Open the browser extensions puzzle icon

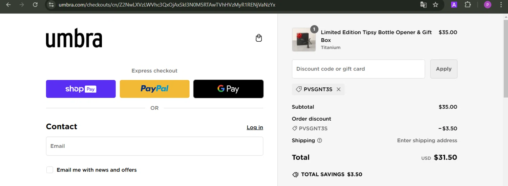[x=468, y=5]
